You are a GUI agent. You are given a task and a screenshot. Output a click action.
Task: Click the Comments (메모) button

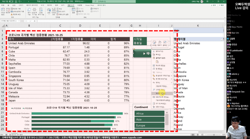[x=221, y=5]
